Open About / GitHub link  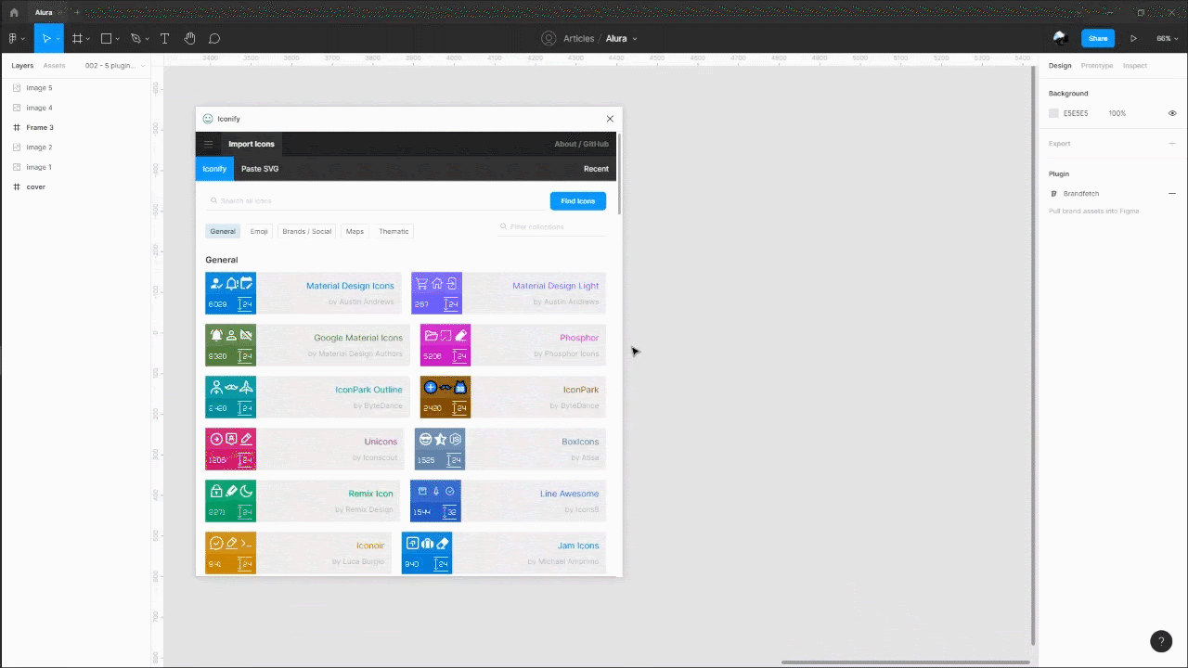click(x=582, y=144)
